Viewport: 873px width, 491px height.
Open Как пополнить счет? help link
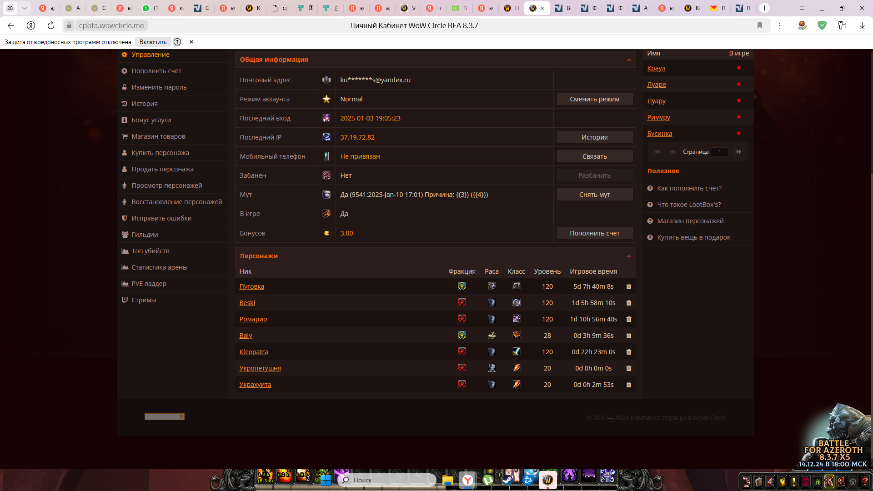(x=689, y=188)
